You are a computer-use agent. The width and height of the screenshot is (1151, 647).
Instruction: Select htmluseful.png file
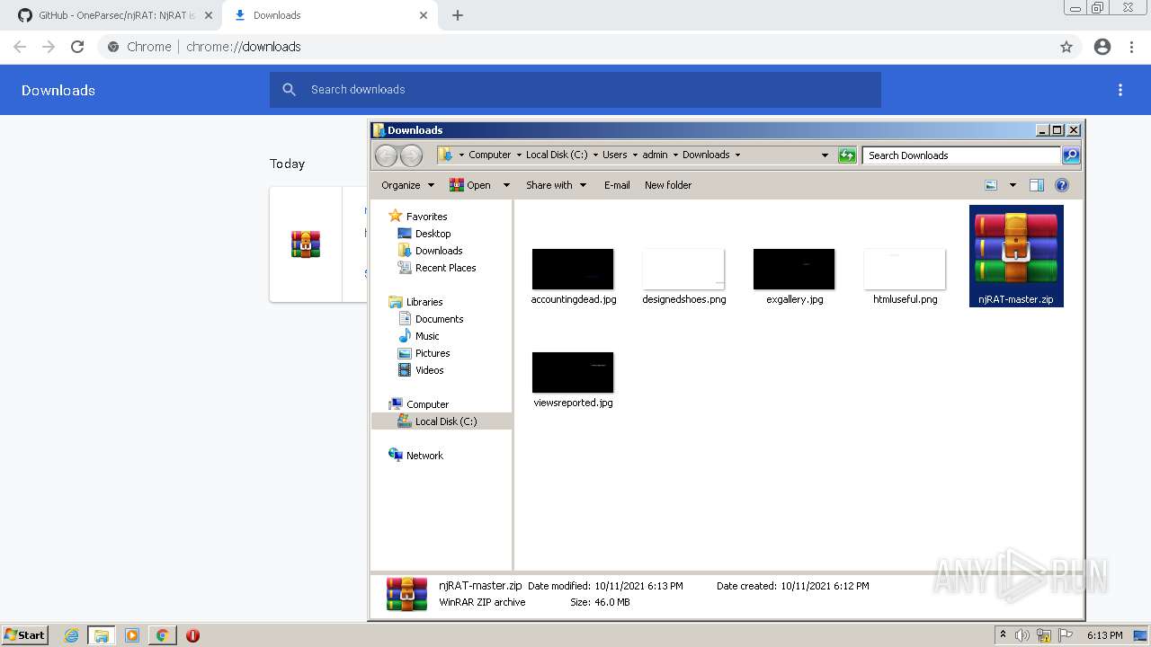click(x=905, y=277)
